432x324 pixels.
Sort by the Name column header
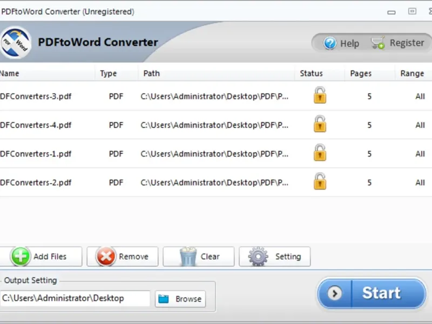tap(9, 73)
